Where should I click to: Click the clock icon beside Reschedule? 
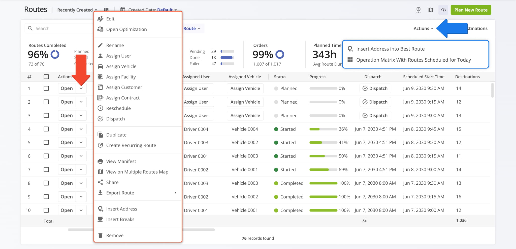coord(100,108)
